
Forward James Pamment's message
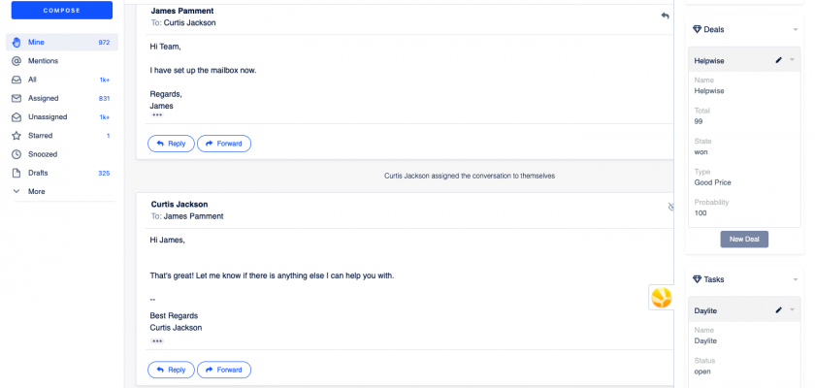[223, 144]
